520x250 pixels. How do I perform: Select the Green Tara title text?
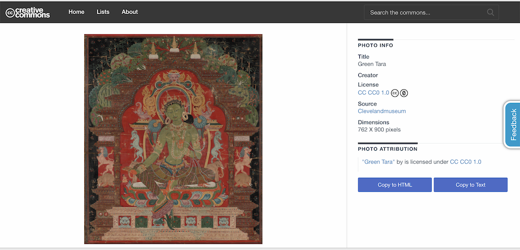click(x=372, y=64)
